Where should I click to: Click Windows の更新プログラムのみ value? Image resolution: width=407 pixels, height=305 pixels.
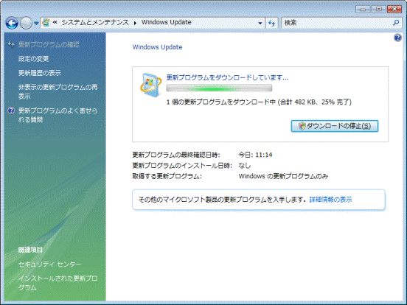click(x=283, y=176)
